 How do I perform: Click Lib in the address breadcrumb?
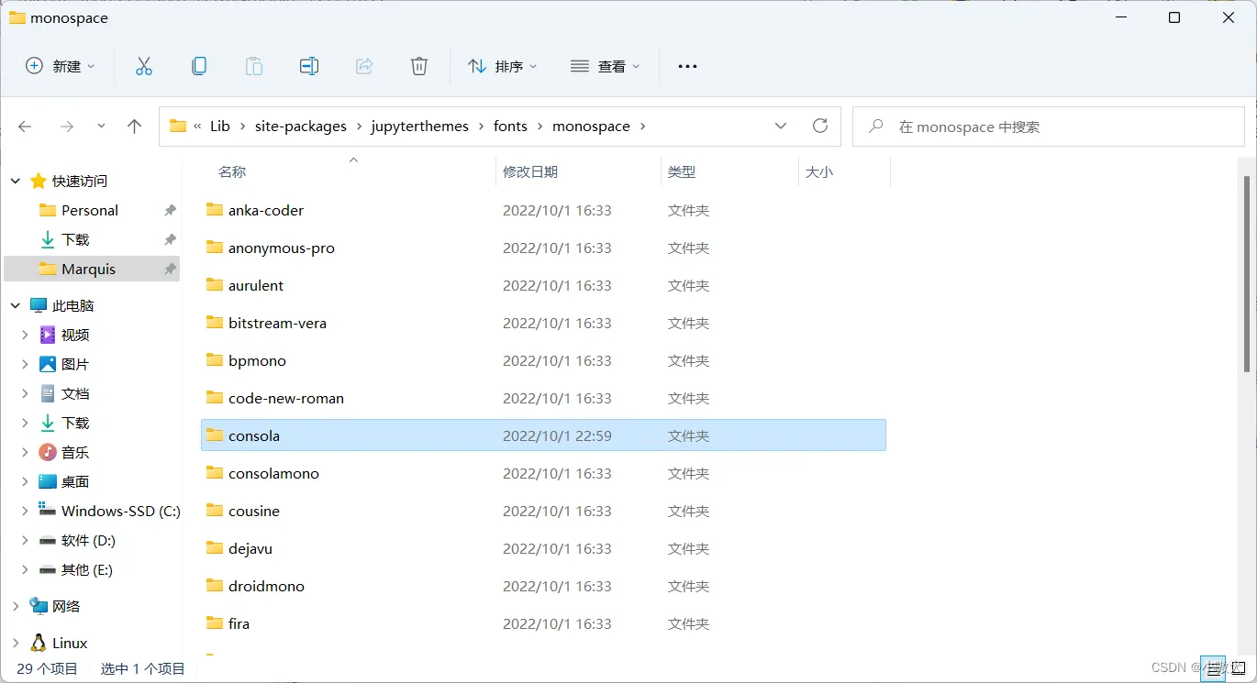tap(220, 127)
